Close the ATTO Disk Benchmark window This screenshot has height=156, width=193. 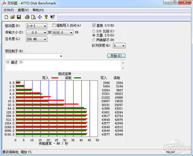pos(185,2)
